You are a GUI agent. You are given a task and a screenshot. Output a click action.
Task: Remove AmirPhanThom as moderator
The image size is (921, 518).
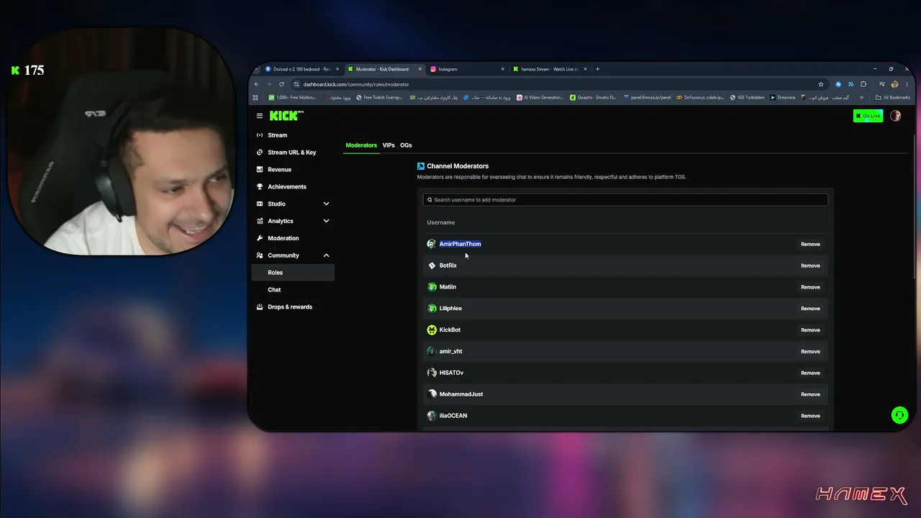pos(810,244)
